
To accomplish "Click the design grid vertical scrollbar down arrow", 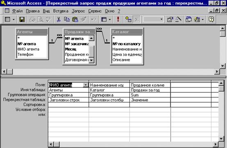I will pyautogui.click(x=221, y=139).
